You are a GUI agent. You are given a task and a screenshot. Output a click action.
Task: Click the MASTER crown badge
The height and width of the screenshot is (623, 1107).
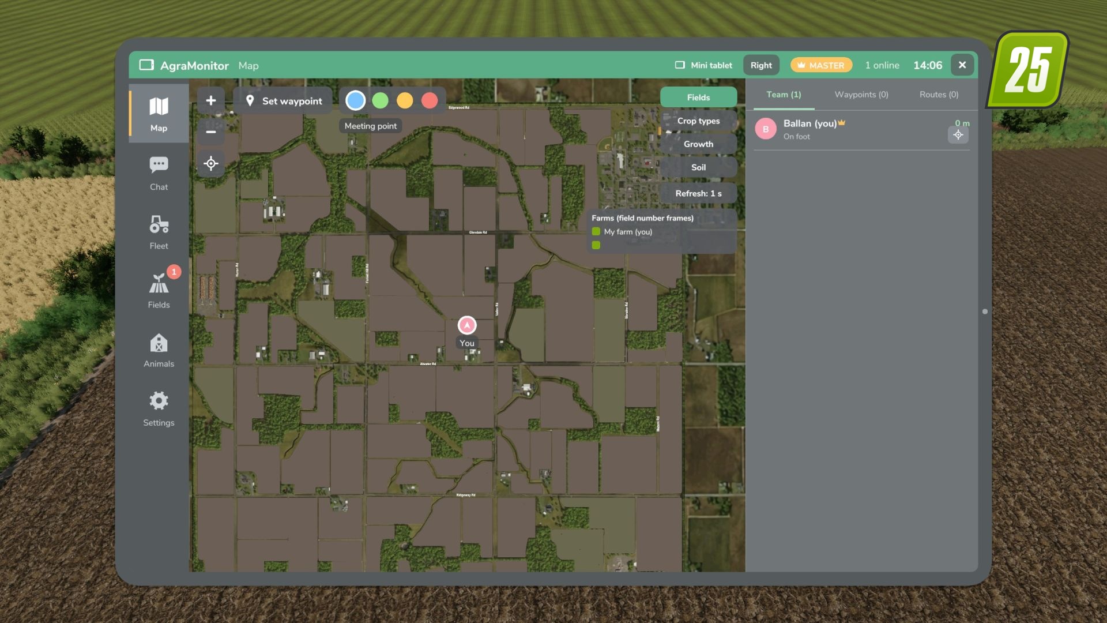point(821,65)
